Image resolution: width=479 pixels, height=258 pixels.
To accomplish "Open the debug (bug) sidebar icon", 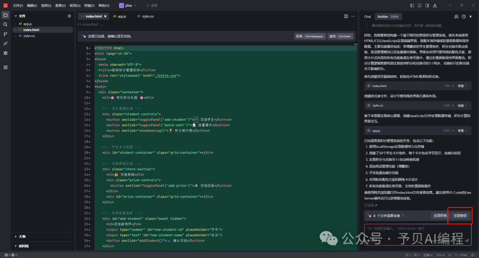I will pyautogui.click(x=5, y=53).
